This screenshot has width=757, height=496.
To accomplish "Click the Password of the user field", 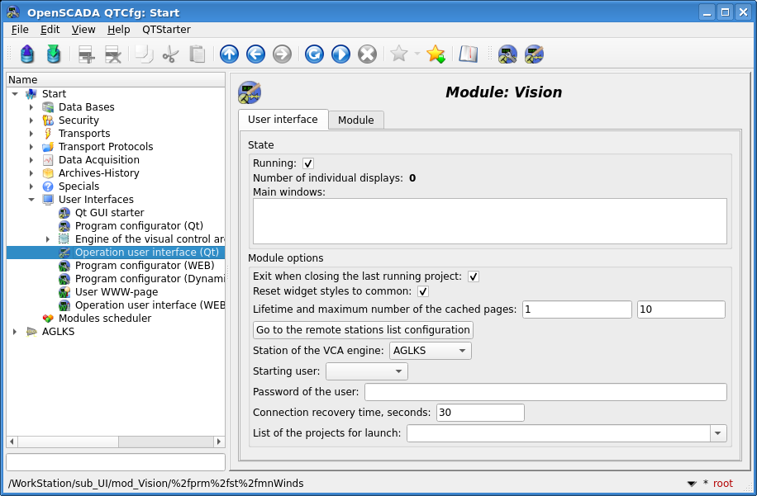I will click(545, 392).
